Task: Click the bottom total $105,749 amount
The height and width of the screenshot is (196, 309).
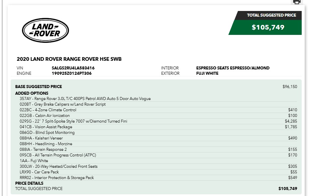Action: (x=287, y=189)
